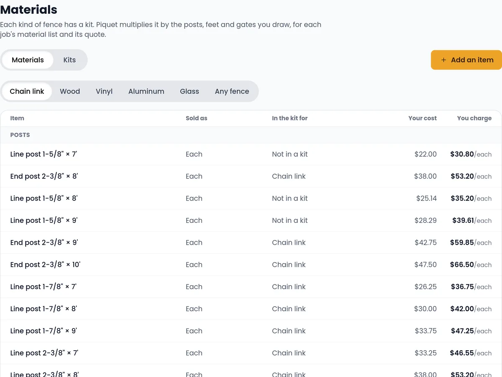Click the $28.29 cost value
This screenshot has height=377, width=502.
click(x=425, y=220)
